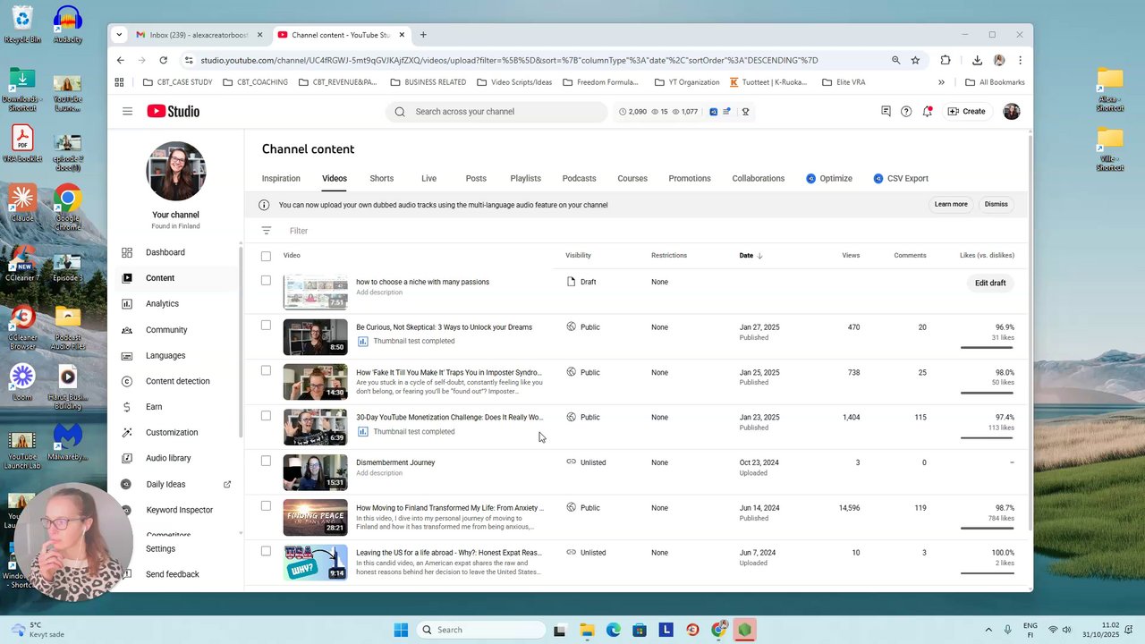Select the Promotions tab

[x=690, y=178]
